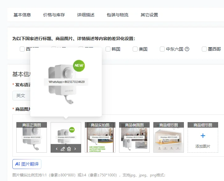This screenshot has width=224, height=181.
Task: Select the 包装与物流 tab
Action: [118, 15]
